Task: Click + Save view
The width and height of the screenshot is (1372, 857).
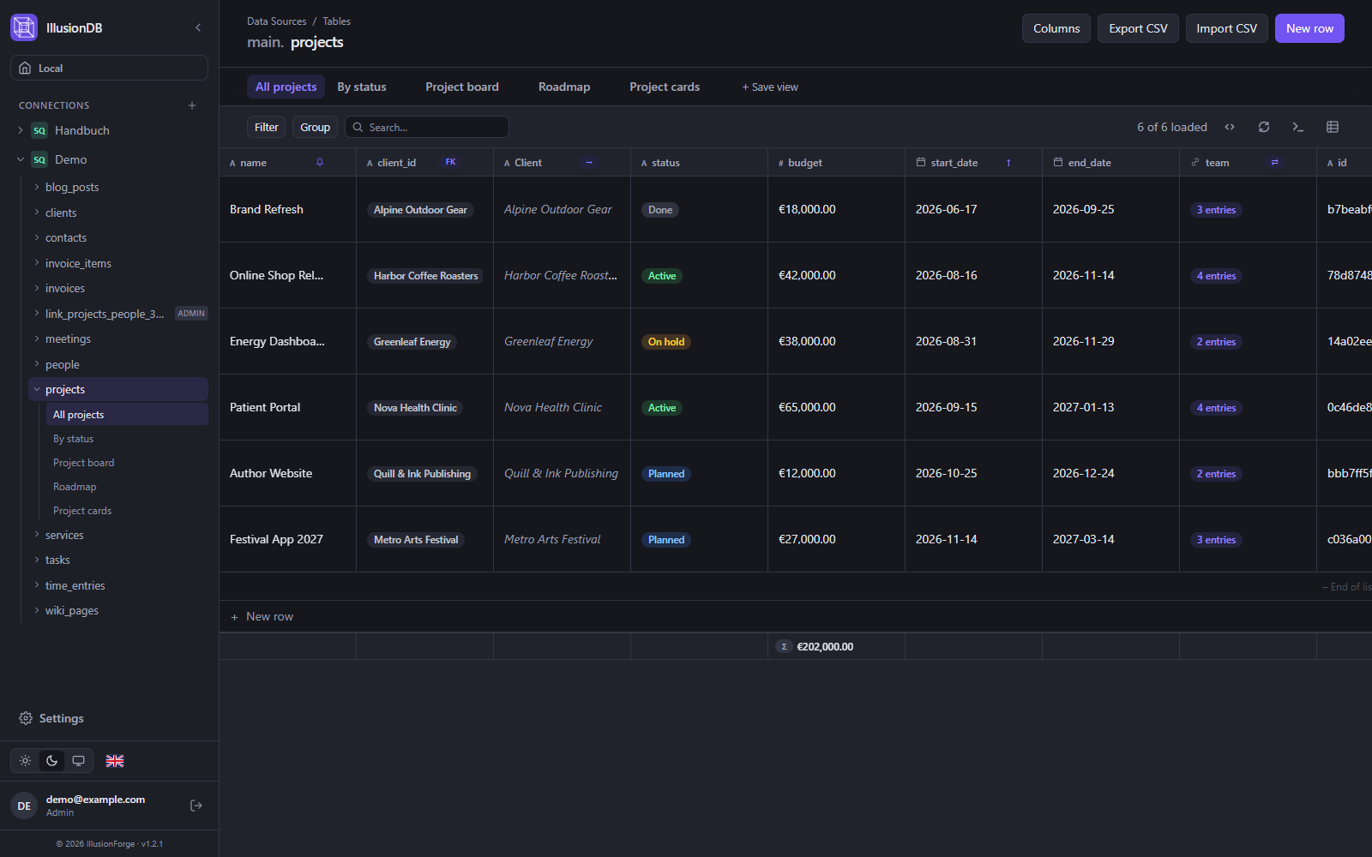Action: pyautogui.click(x=770, y=87)
